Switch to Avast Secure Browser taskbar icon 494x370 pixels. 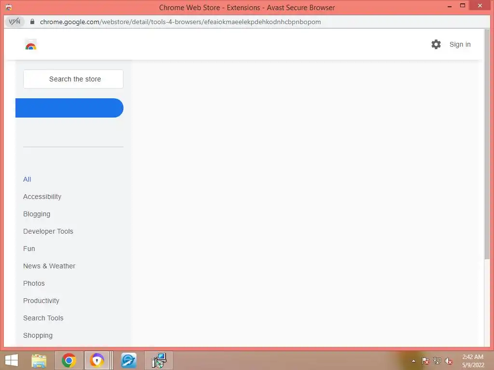pos(97,360)
